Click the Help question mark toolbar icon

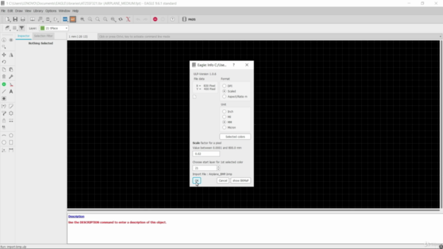coord(172,19)
